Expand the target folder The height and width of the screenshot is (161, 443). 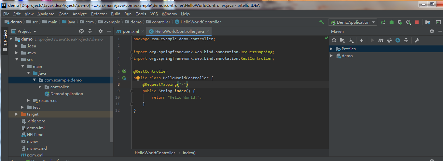coord(17,114)
